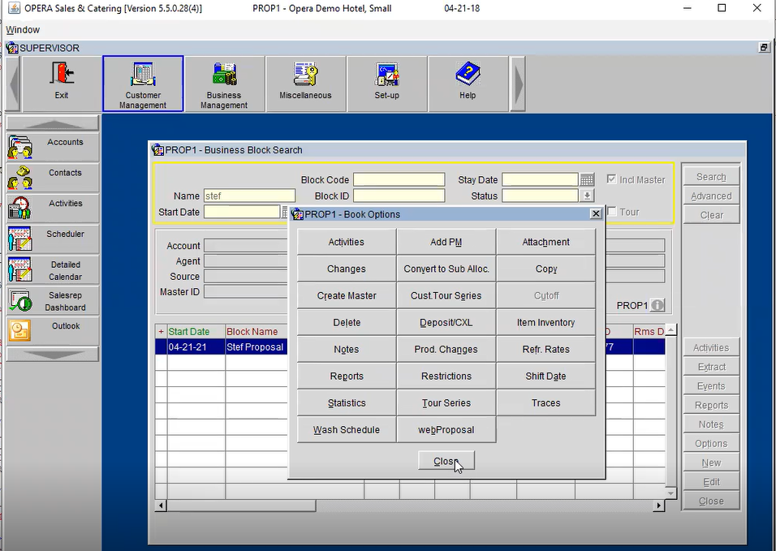Image resolution: width=776 pixels, height=551 pixels.
Task: Click Reports in Book Options
Action: coord(347,376)
